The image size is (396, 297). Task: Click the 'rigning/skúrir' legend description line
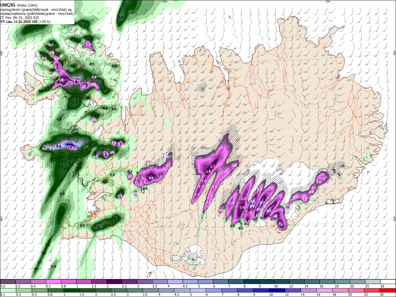(36, 9)
